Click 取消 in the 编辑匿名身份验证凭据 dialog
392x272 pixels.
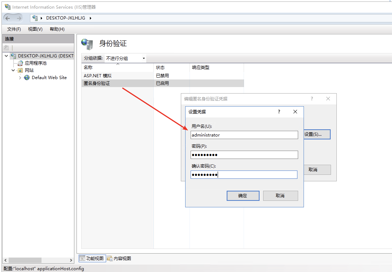point(317,170)
